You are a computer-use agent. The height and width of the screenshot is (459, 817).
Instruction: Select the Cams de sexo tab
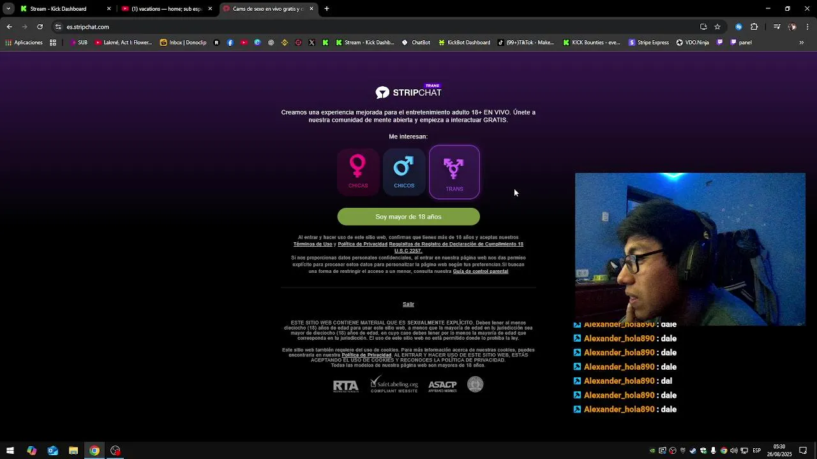(x=267, y=9)
